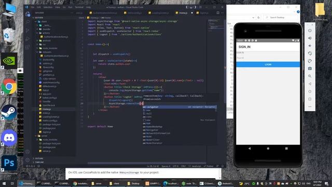The height and width of the screenshot is (187, 332).
Task: Click the emulator rotate right button
Action: (310, 61)
